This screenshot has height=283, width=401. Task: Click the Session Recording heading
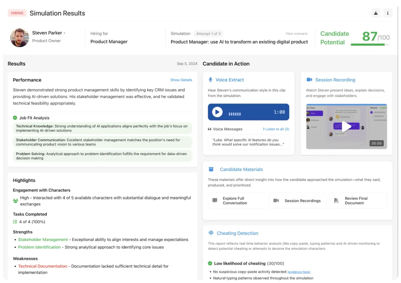click(x=335, y=80)
